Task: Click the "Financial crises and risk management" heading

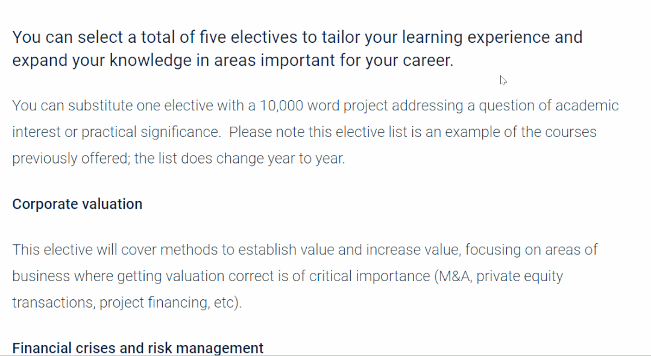Action: click(137, 348)
